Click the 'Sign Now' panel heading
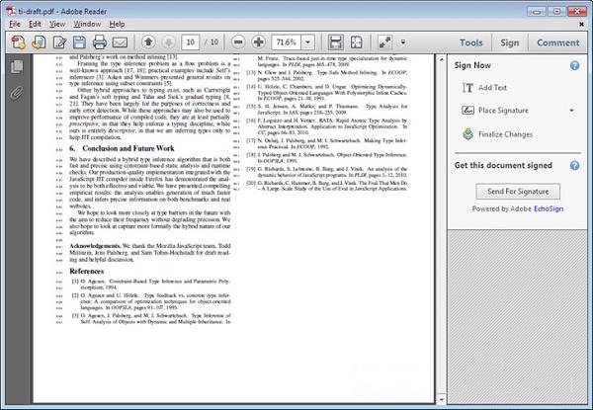The height and width of the screenshot is (410, 593). pyautogui.click(x=472, y=65)
